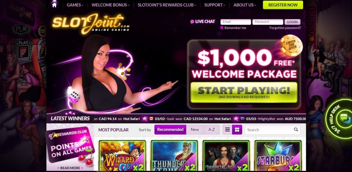Switch to grid view layout icon

coord(237,130)
